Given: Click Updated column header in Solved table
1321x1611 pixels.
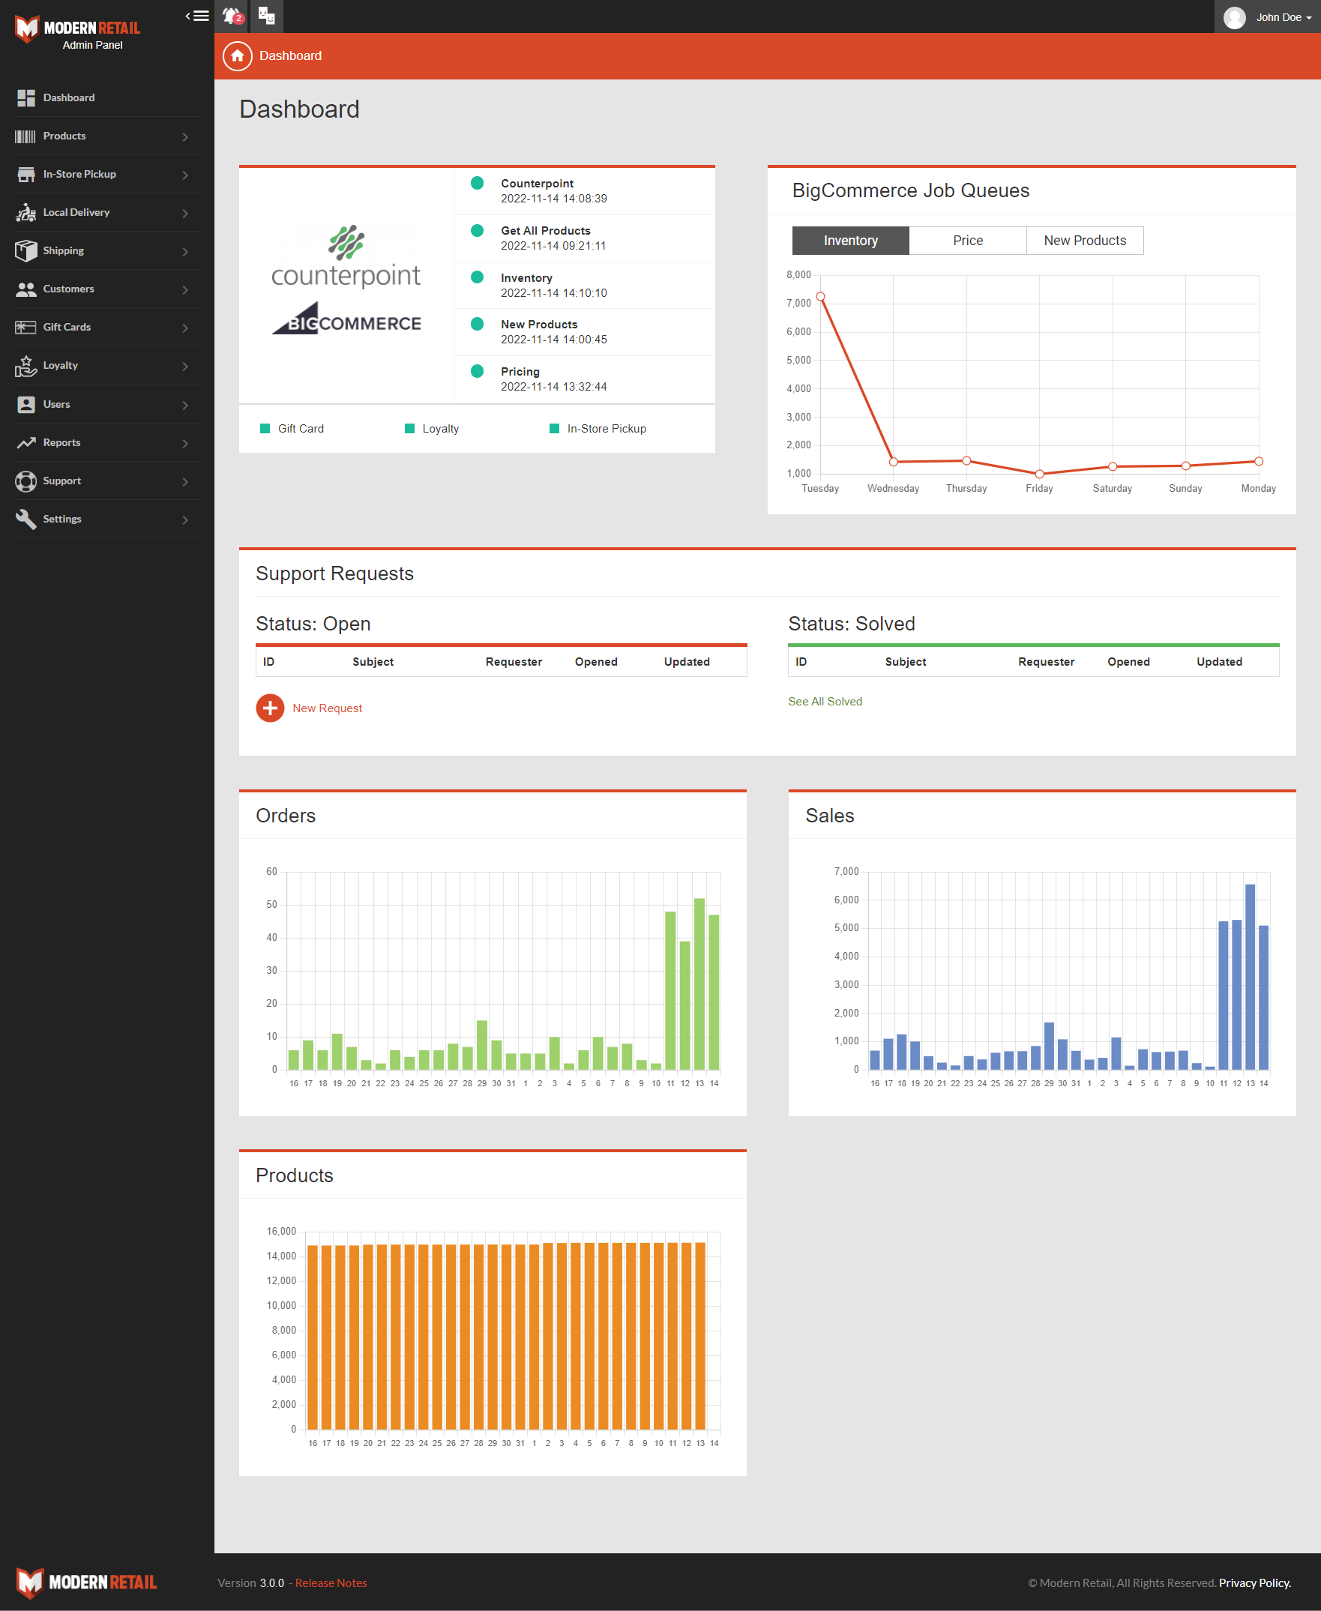Looking at the screenshot, I should click(x=1219, y=661).
